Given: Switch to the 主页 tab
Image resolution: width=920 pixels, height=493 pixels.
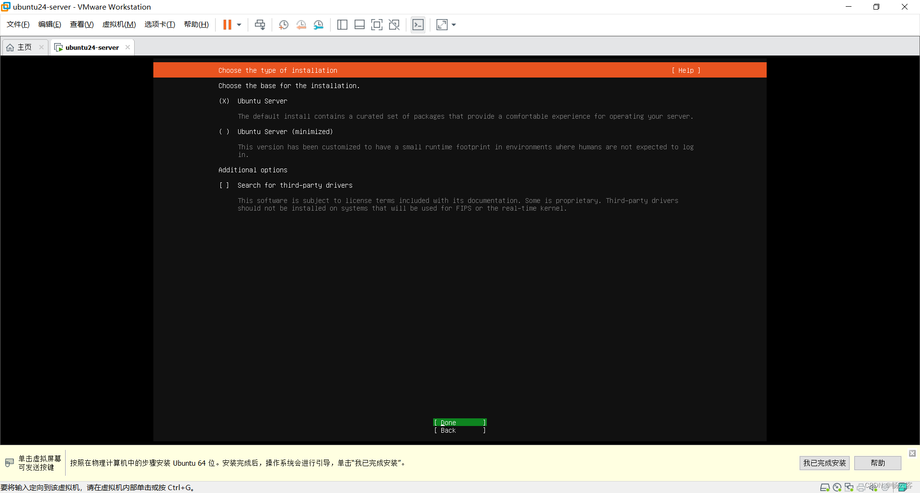Looking at the screenshot, I should (25, 47).
